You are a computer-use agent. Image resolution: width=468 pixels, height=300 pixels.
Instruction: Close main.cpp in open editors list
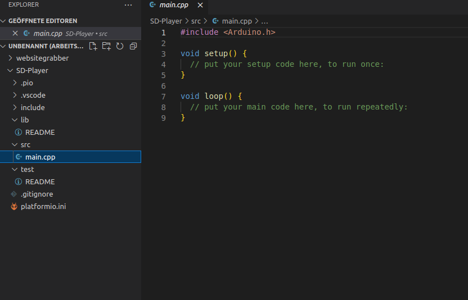15,34
